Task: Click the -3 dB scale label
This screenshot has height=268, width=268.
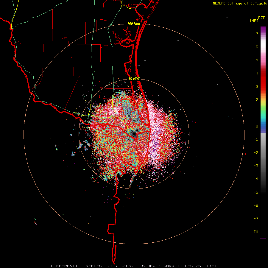Action: (256, 166)
